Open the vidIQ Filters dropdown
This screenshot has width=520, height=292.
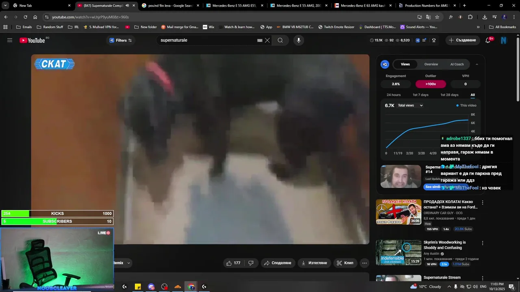(121, 40)
